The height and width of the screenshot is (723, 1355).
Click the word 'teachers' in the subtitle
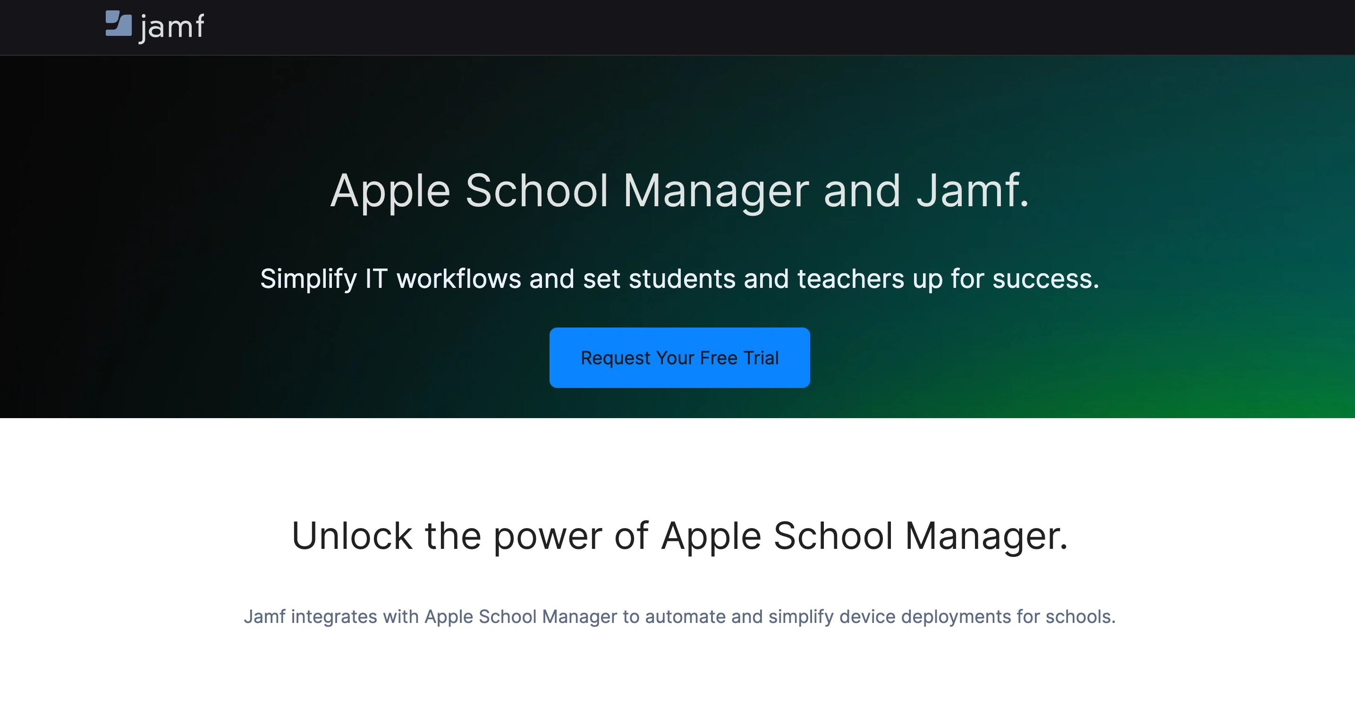(850, 279)
